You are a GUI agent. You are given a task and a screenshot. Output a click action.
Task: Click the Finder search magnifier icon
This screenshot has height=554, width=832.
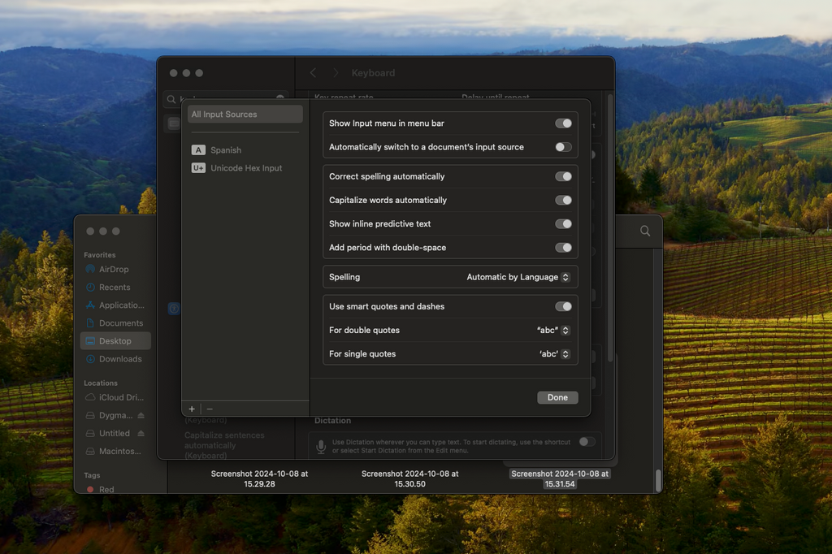click(645, 232)
